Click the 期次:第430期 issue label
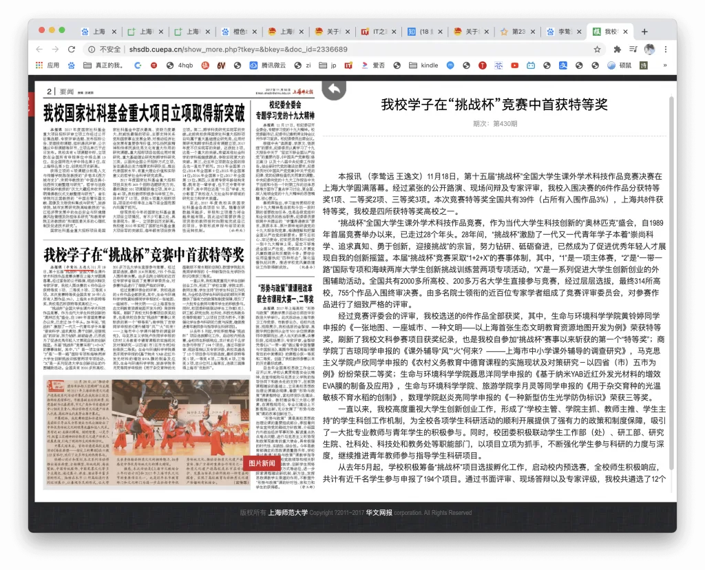The image size is (705, 570). 494,124
